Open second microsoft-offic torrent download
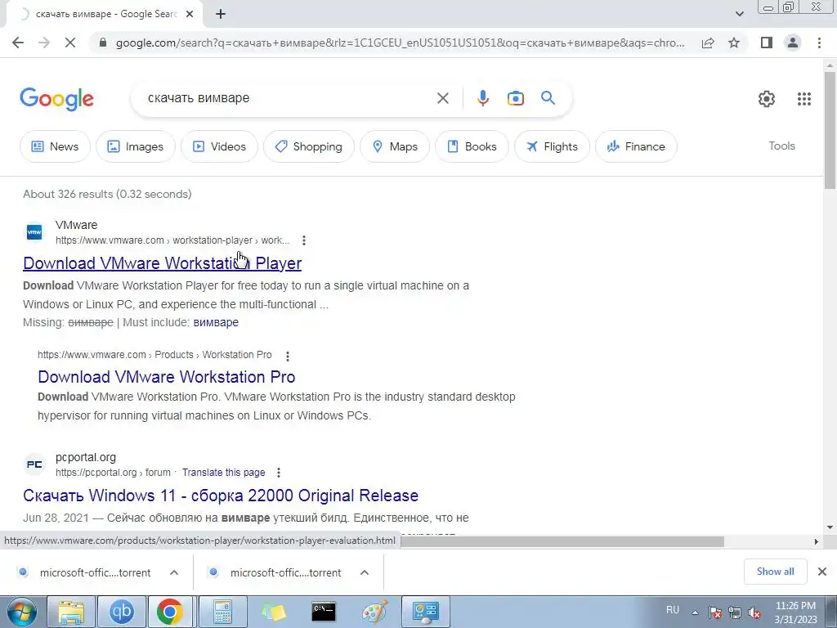The height and width of the screenshot is (628, 837). 276,572
